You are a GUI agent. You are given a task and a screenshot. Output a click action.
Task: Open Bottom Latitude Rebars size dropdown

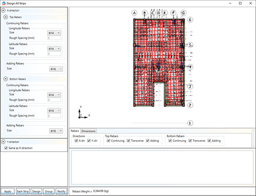[x=55, y=111]
